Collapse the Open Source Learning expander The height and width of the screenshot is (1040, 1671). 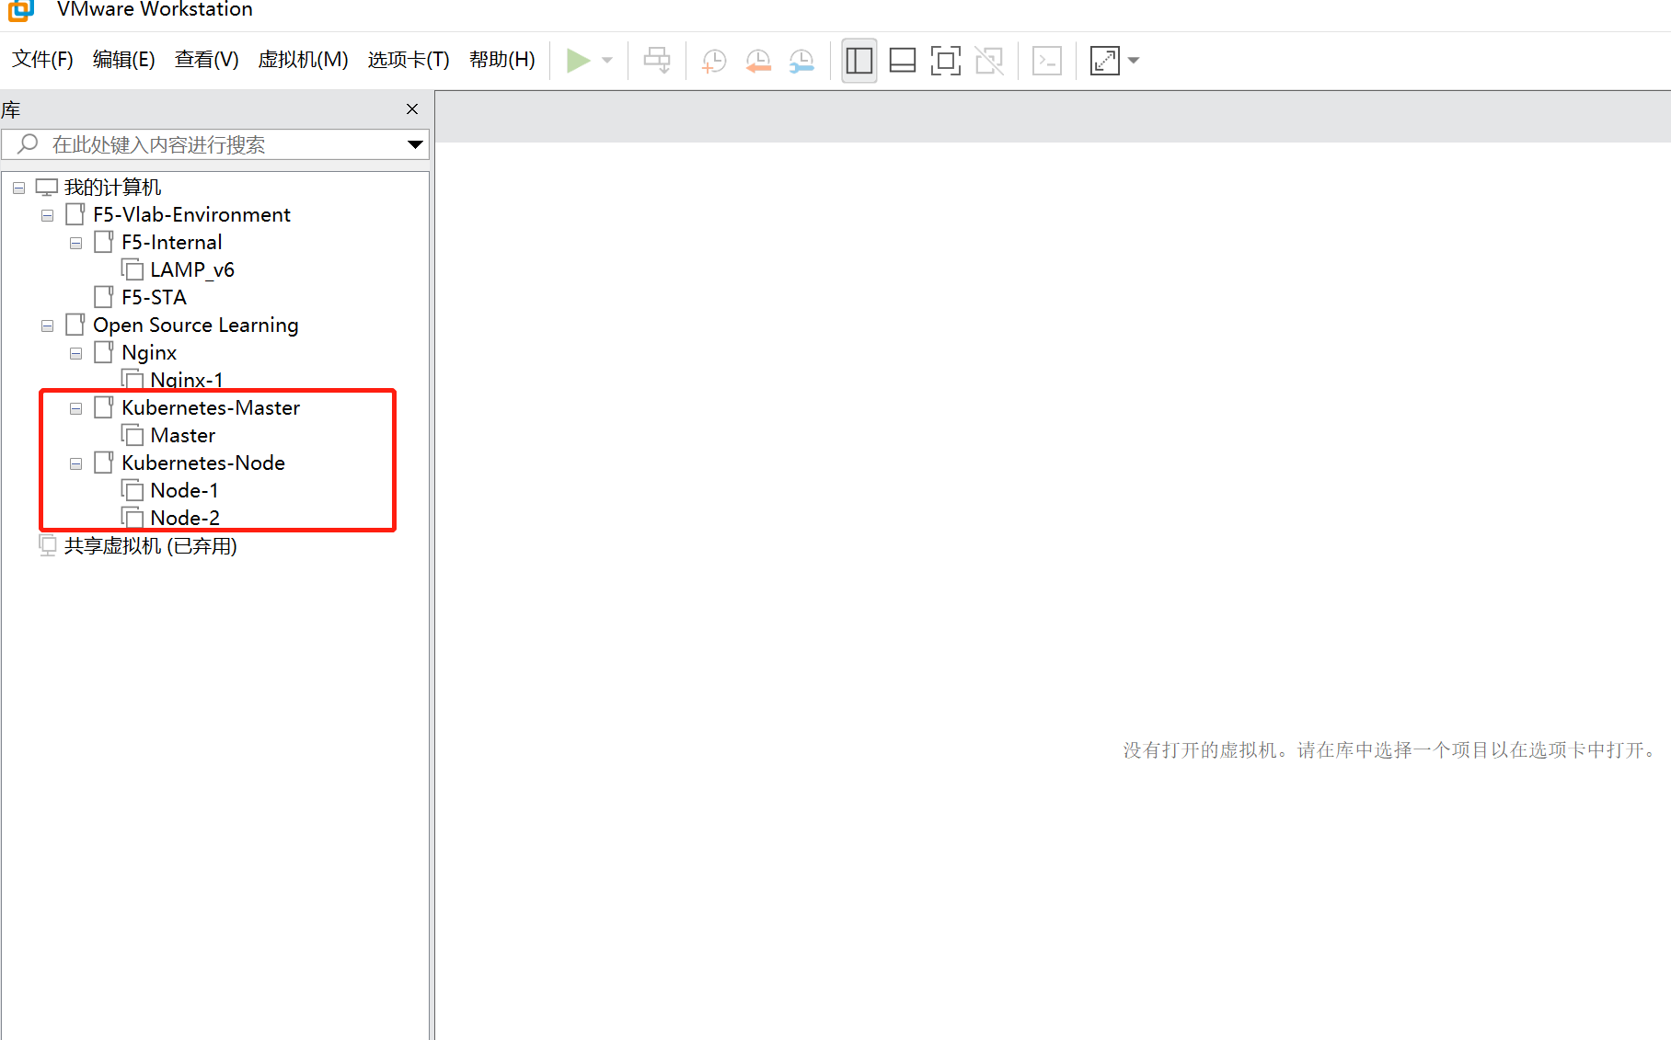[47, 326]
